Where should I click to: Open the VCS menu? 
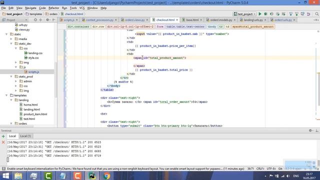(x=82, y=8)
